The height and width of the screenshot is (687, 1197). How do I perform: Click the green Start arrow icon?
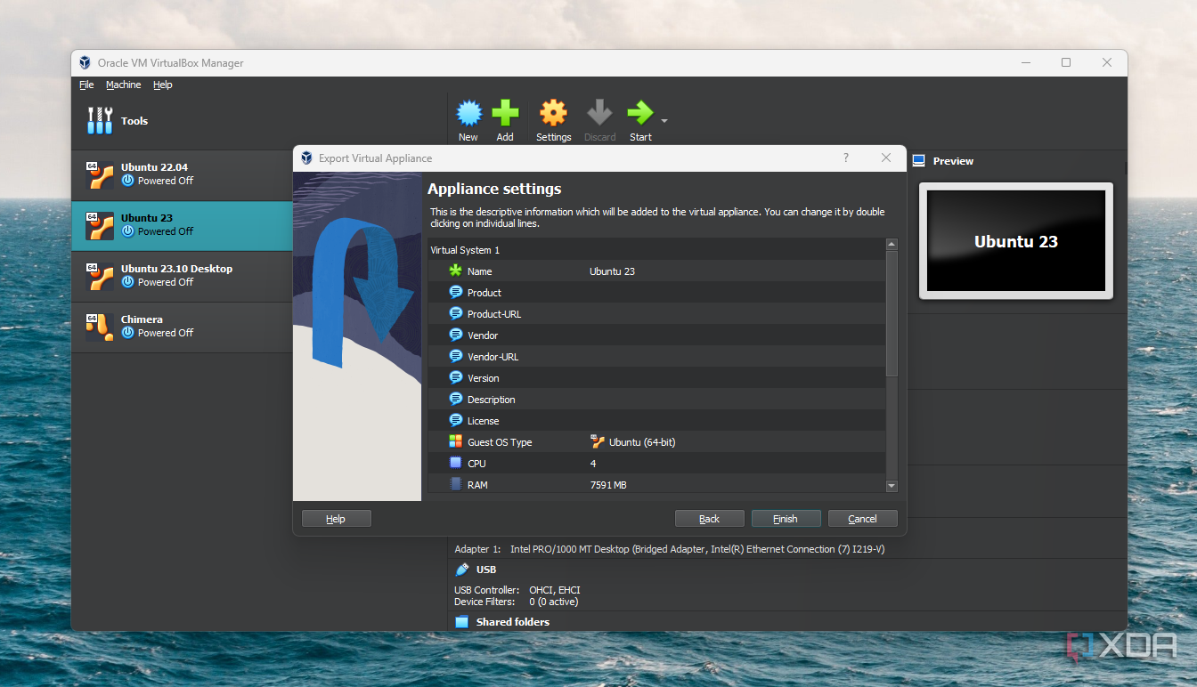pos(639,113)
